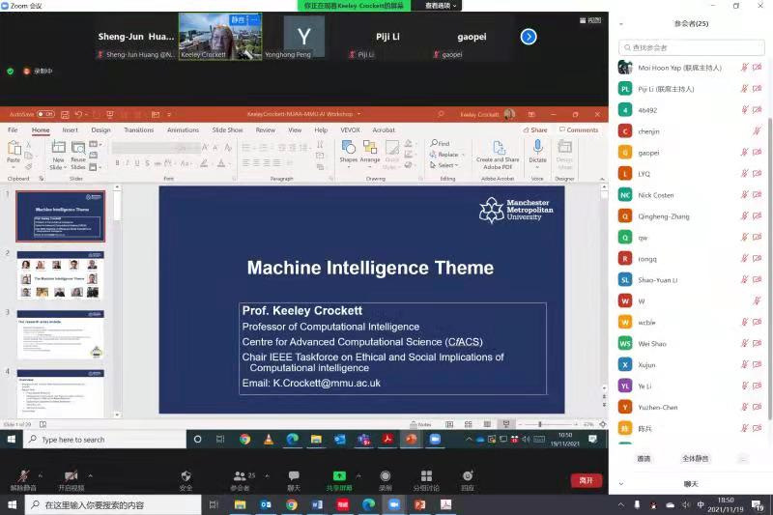
Task: Click the mute all button
Action: (x=695, y=458)
